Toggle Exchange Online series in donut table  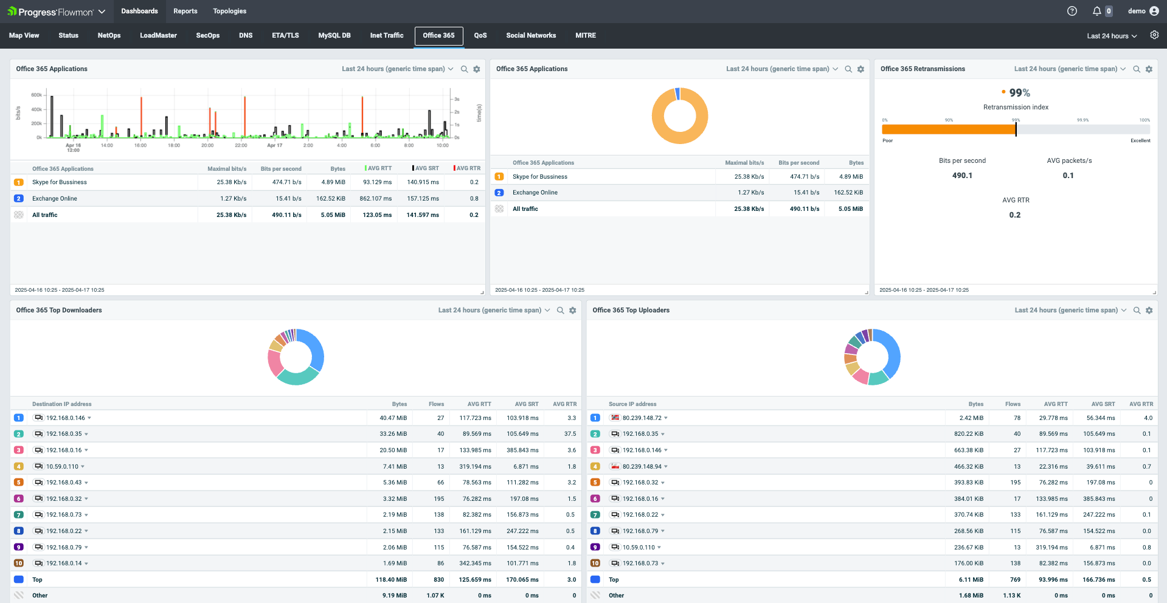[x=499, y=193]
